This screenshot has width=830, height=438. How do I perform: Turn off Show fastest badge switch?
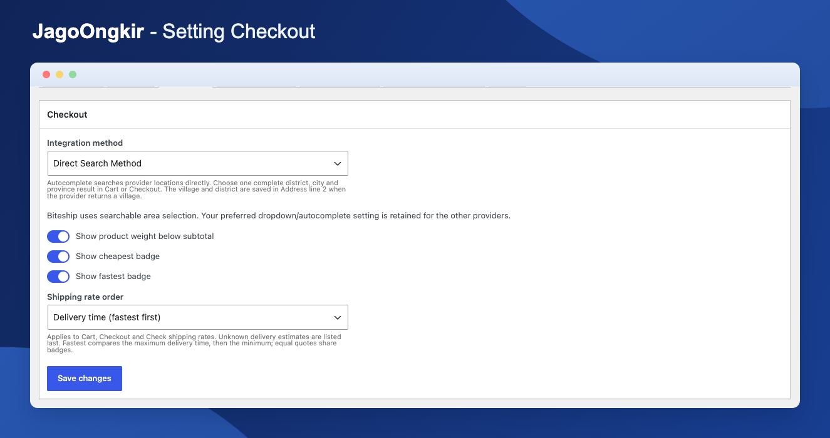point(58,277)
